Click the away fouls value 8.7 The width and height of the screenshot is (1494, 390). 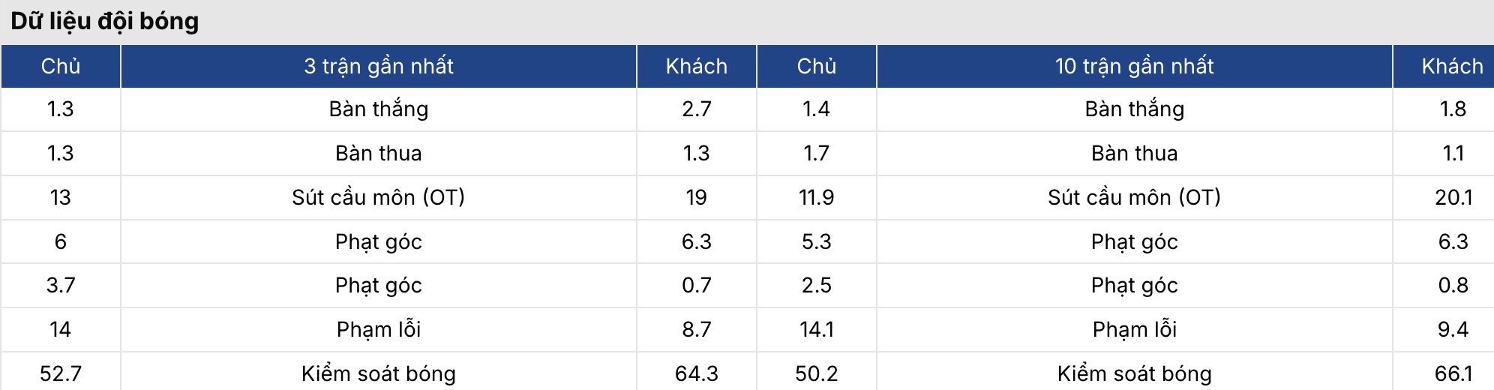696,329
